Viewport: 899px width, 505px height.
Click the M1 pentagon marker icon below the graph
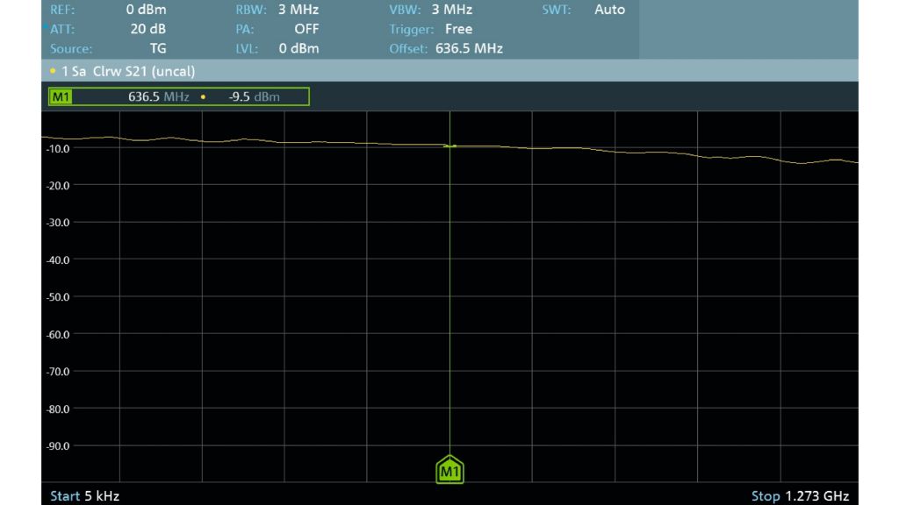click(449, 471)
